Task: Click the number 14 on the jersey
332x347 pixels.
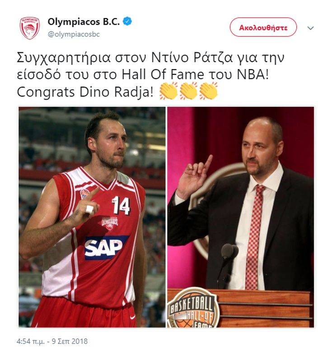Action: point(121,206)
